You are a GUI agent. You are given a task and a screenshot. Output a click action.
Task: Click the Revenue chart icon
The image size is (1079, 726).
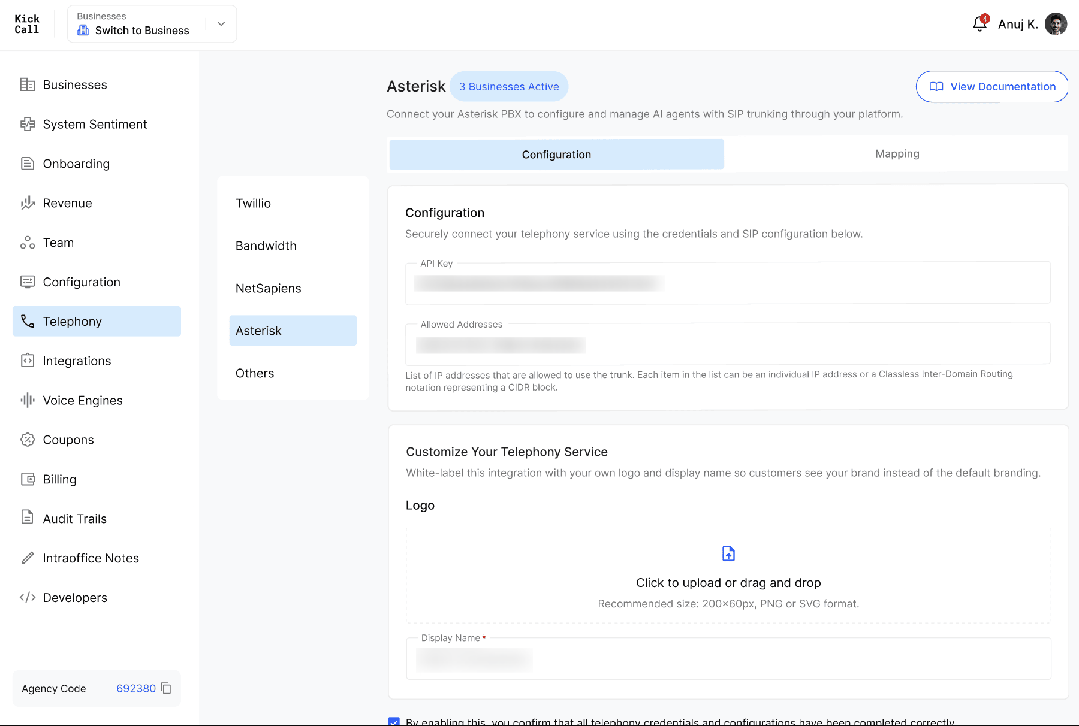coord(28,203)
